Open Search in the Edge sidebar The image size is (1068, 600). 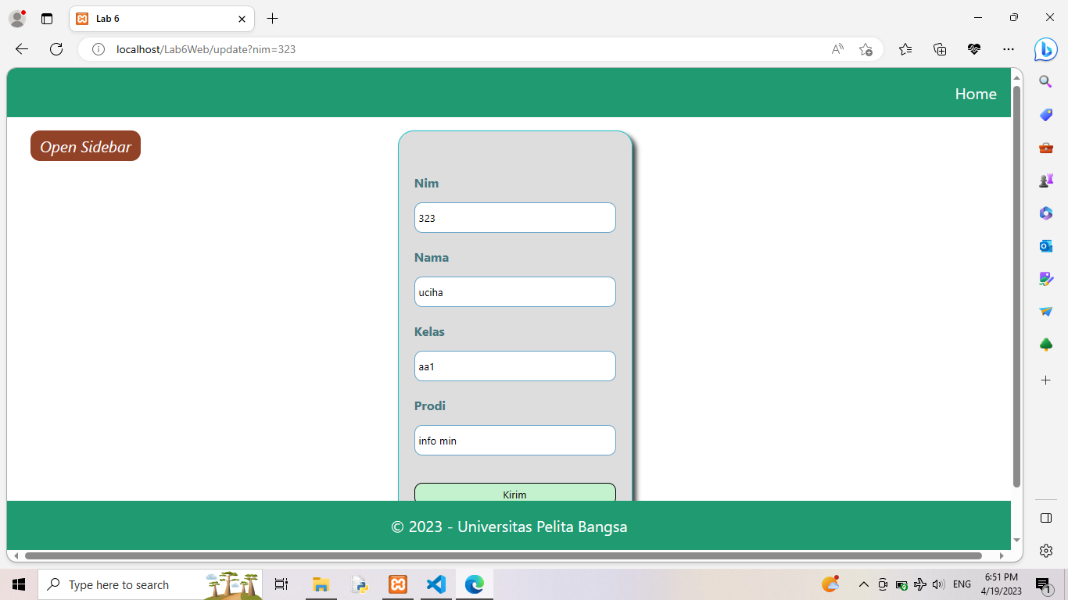pyautogui.click(x=1045, y=81)
